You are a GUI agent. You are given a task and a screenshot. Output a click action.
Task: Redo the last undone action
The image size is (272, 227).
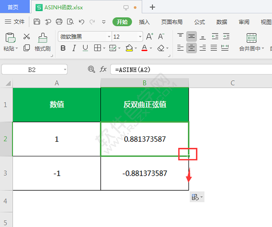pyautogui.click(x=92, y=22)
